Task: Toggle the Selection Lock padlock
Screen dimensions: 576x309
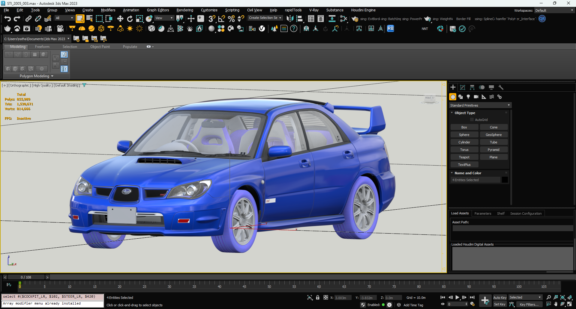Action: coord(318,298)
